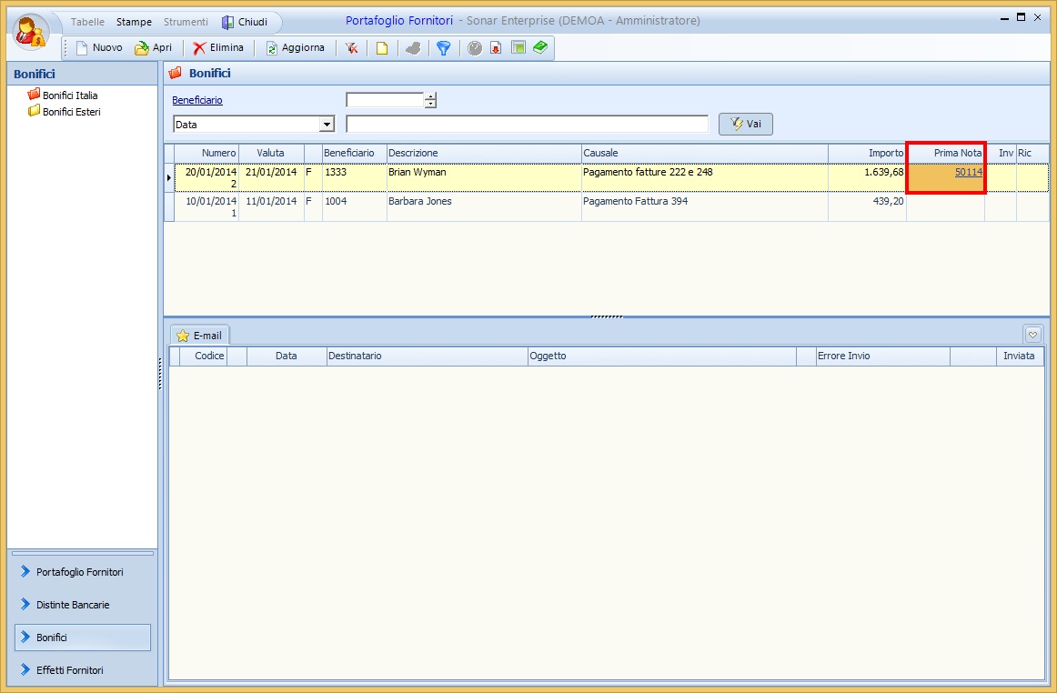The height and width of the screenshot is (693, 1057).
Task: Click the Nuovo (new document) toolbar icon
Action: pyautogui.click(x=98, y=48)
